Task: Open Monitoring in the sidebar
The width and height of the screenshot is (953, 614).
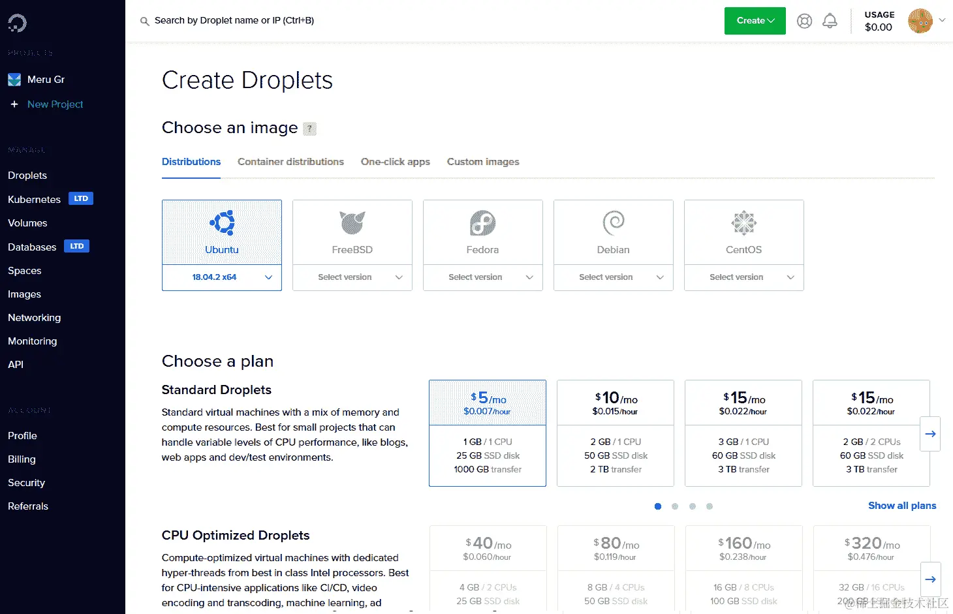Action: click(32, 341)
